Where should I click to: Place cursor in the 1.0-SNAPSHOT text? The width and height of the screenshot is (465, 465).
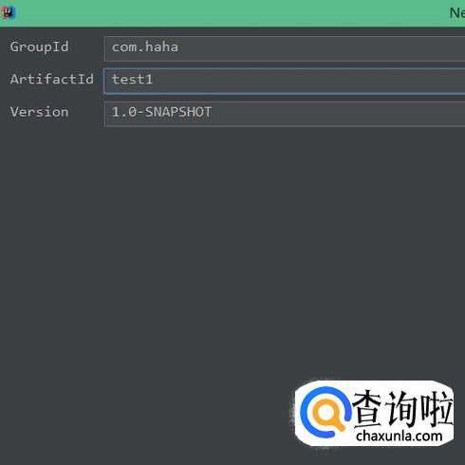(161, 112)
